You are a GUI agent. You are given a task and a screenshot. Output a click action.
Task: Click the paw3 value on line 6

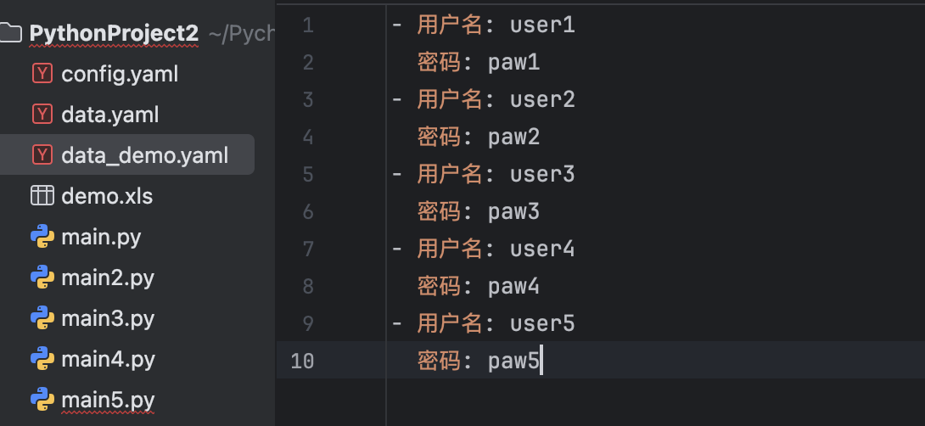coord(513,212)
